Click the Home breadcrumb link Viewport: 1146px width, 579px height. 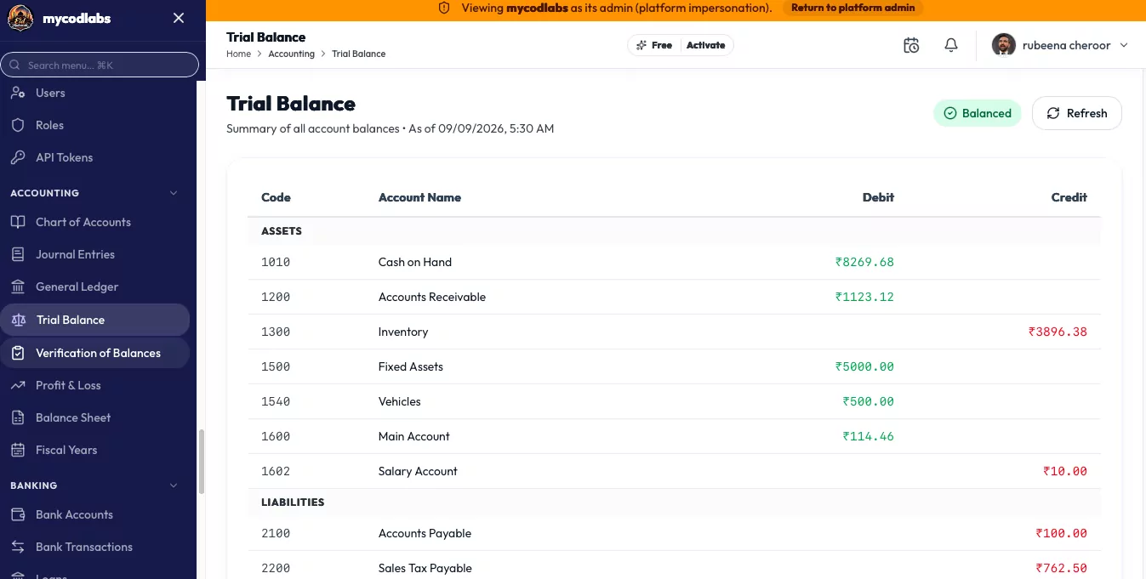tap(238, 54)
